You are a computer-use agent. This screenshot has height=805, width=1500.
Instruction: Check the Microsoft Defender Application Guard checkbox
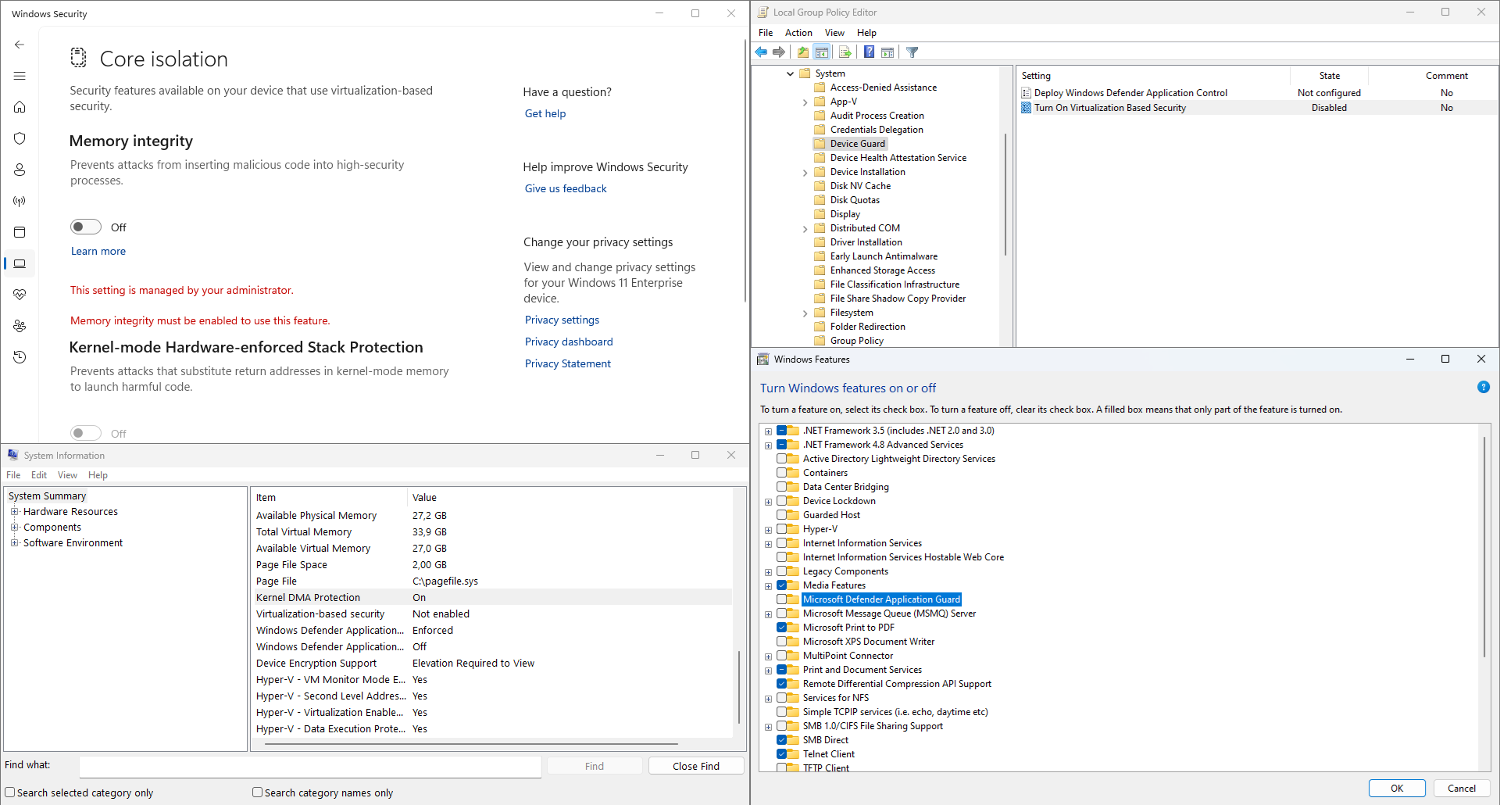(782, 599)
